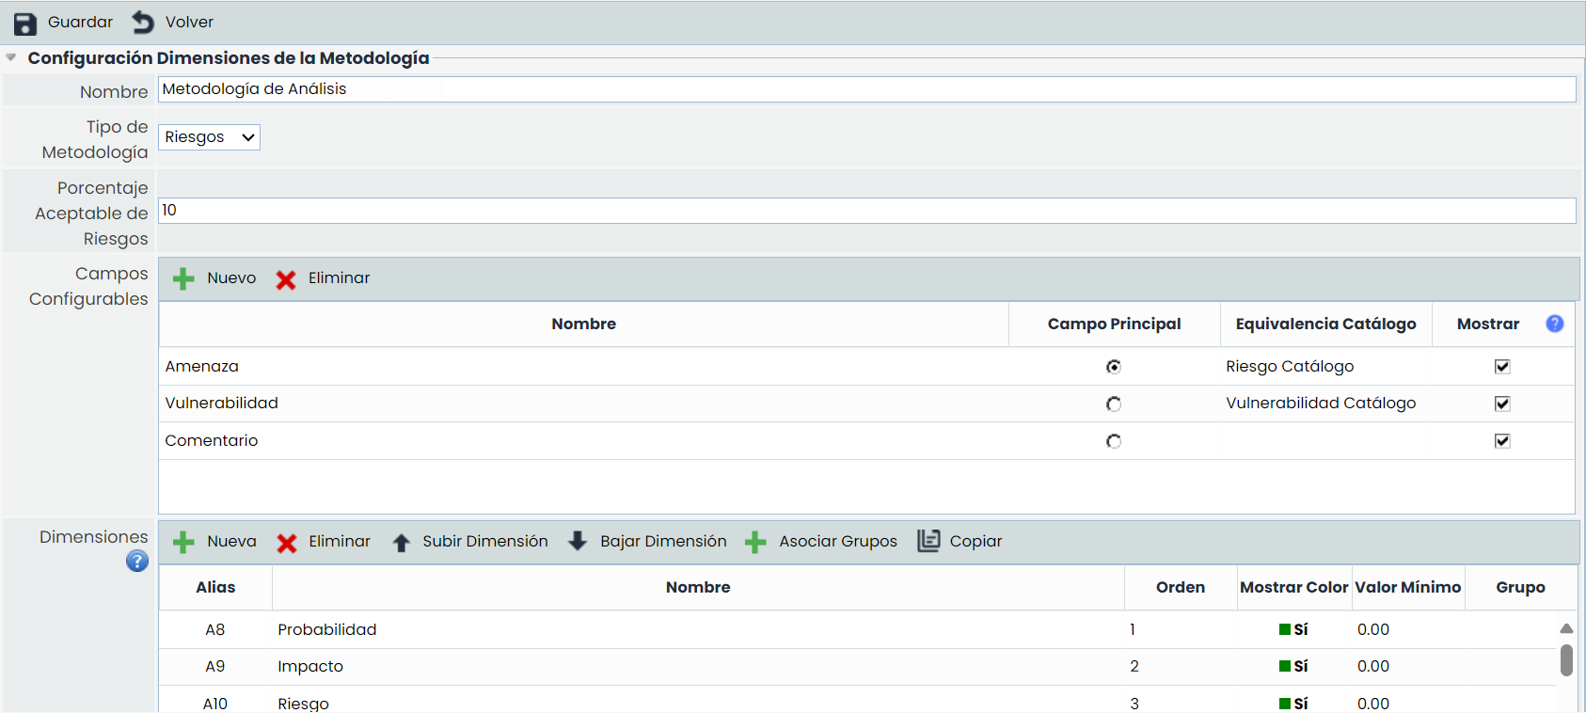Move dimension up with Subir Dimensión arrow
1586x713 pixels.
(402, 542)
